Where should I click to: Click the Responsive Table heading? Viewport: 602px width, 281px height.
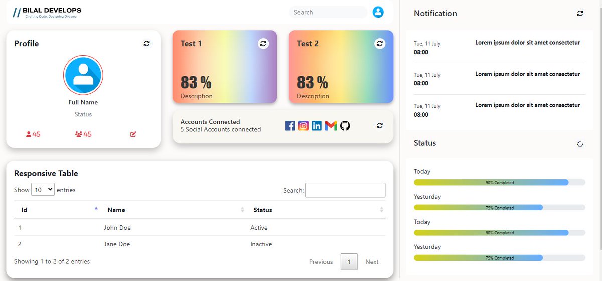pyautogui.click(x=46, y=174)
